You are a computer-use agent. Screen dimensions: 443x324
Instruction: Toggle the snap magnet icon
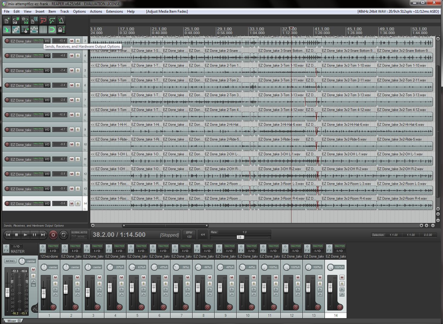tap(52, 30)
